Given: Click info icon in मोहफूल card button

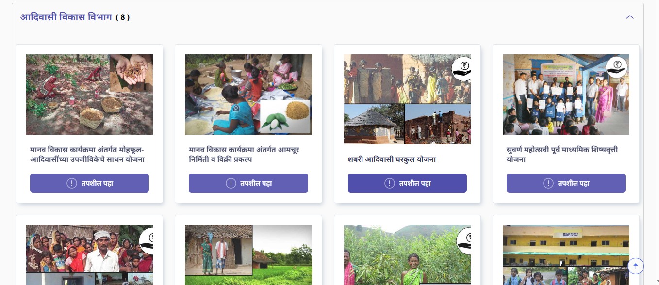Looking at the screenshot, I should coord(72,183).
